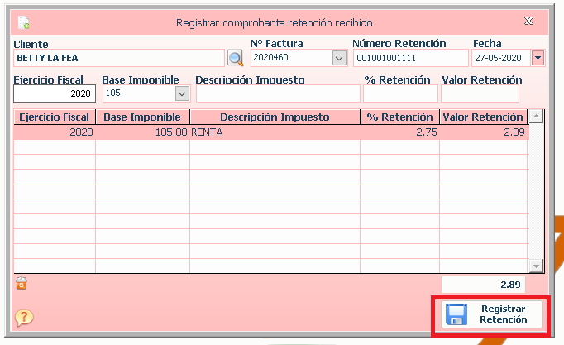Click the magnifier icon to search client
Viewport: 564px width, 345px height.
(236, 58)
